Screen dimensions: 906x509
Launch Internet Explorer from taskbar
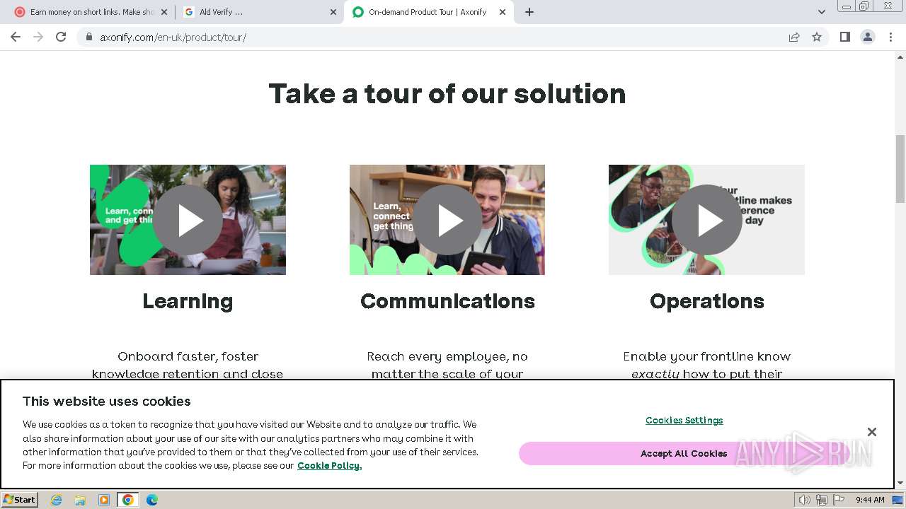(x=56, y=500)
